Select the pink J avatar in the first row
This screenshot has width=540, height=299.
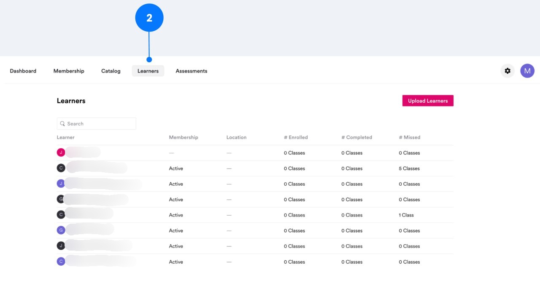point(61,152)
